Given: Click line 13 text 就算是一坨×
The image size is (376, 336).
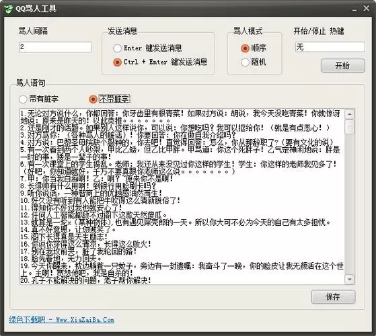Looking at the screenshot, I should click(x=175, y=222).
